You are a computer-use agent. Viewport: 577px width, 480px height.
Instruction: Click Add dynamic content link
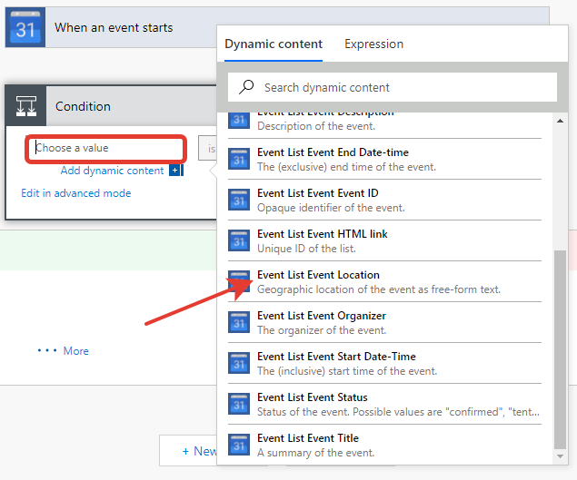[112, 171]
